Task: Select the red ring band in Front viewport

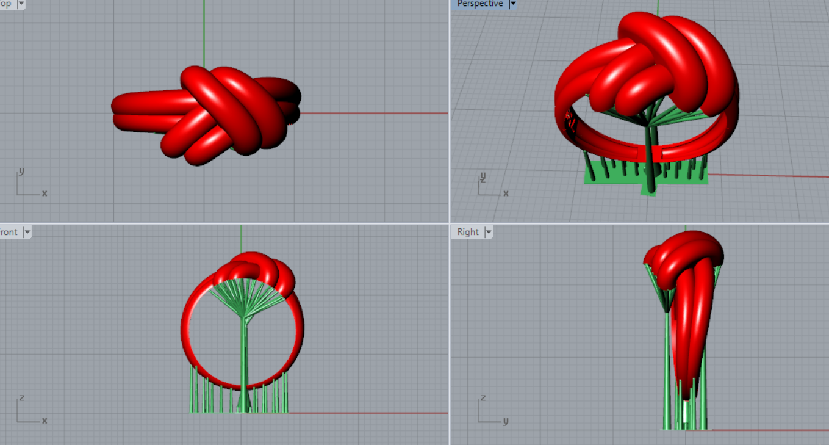Action: coord(186,330)
